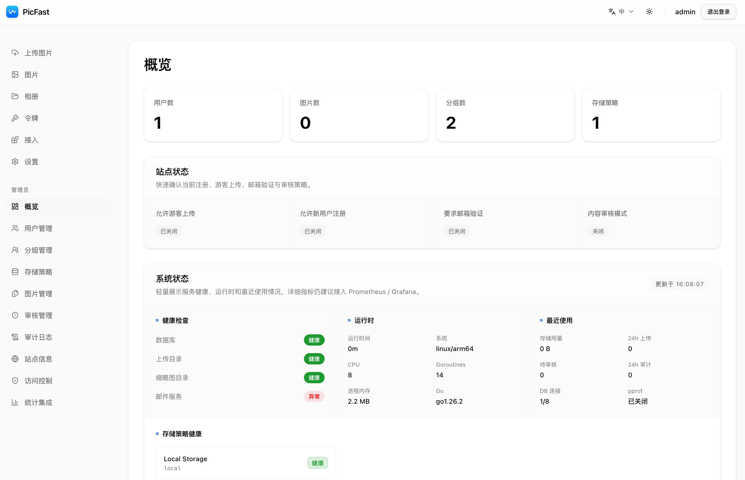Click the folder icon beside 相册

click(15, 96)
